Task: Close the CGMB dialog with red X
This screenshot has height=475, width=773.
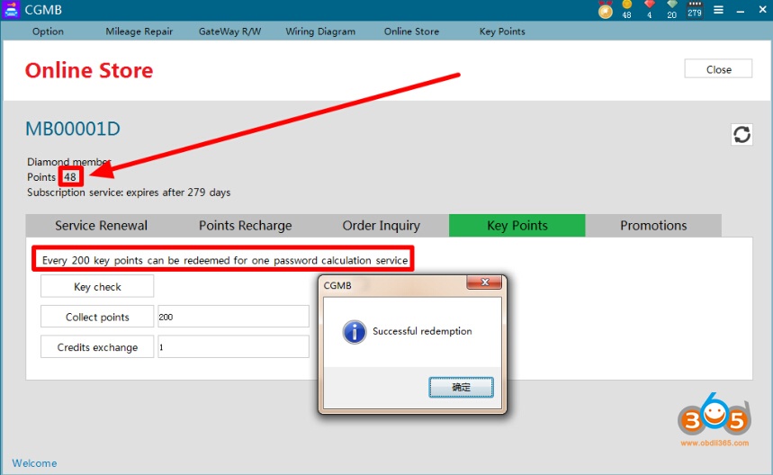Action: tap(484, 282)
